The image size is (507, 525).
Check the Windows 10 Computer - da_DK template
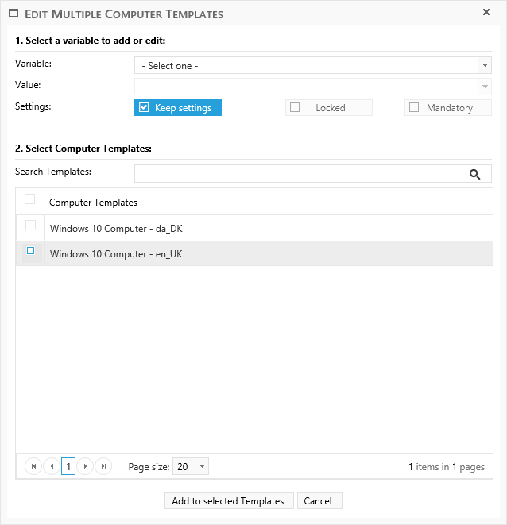[x=30, y=226]
